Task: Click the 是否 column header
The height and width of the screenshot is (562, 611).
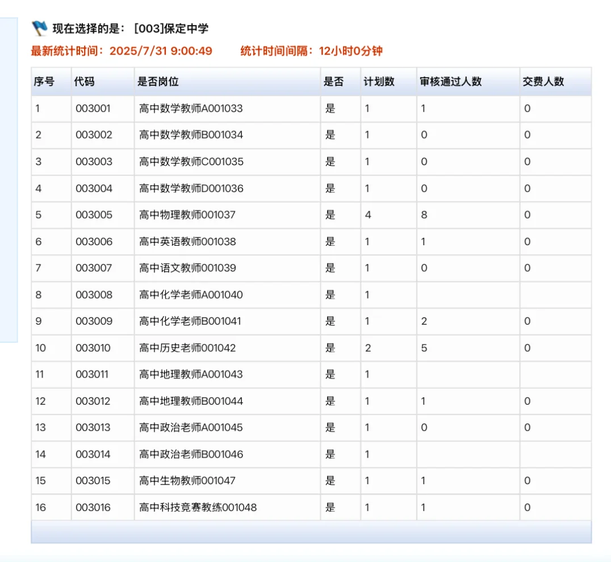Action: click(341, 81)
